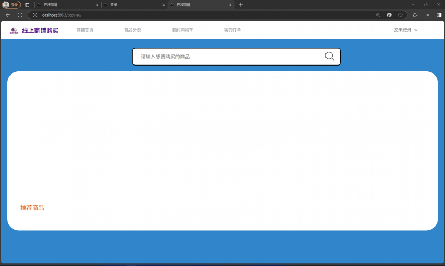This screenshot has width=445, height=266.
Task: Open the 商铺首页 menu item
Action: tap(85, 30)
